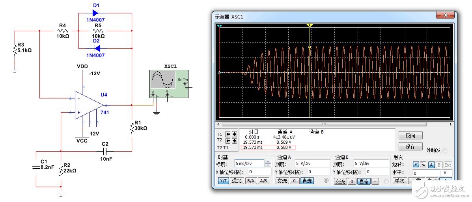
Task: Toggle the 添加 (Add) display mode
Action: coord(237,181)
